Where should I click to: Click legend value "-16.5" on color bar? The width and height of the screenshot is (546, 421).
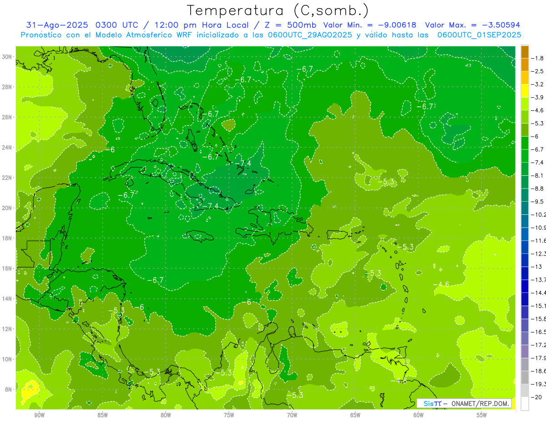pyautogui.click(x=539, y=332)
